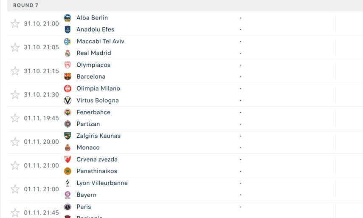The image size is (363, 218).
Task: Click the Paris team logo icon
Action: point(68,207)
